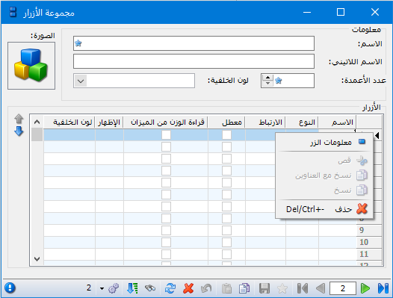Click the معطل column header

click(x=226, y=122)
